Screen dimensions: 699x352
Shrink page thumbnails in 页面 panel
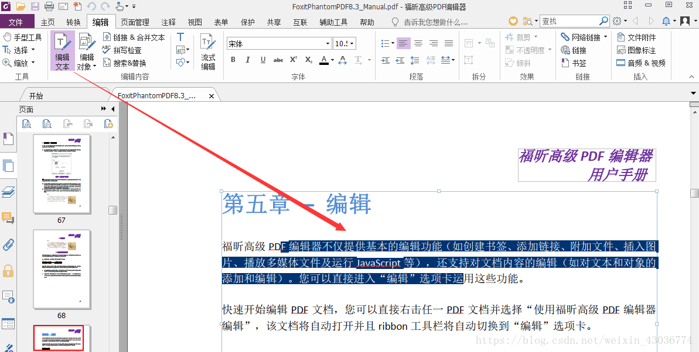(46, 124)
